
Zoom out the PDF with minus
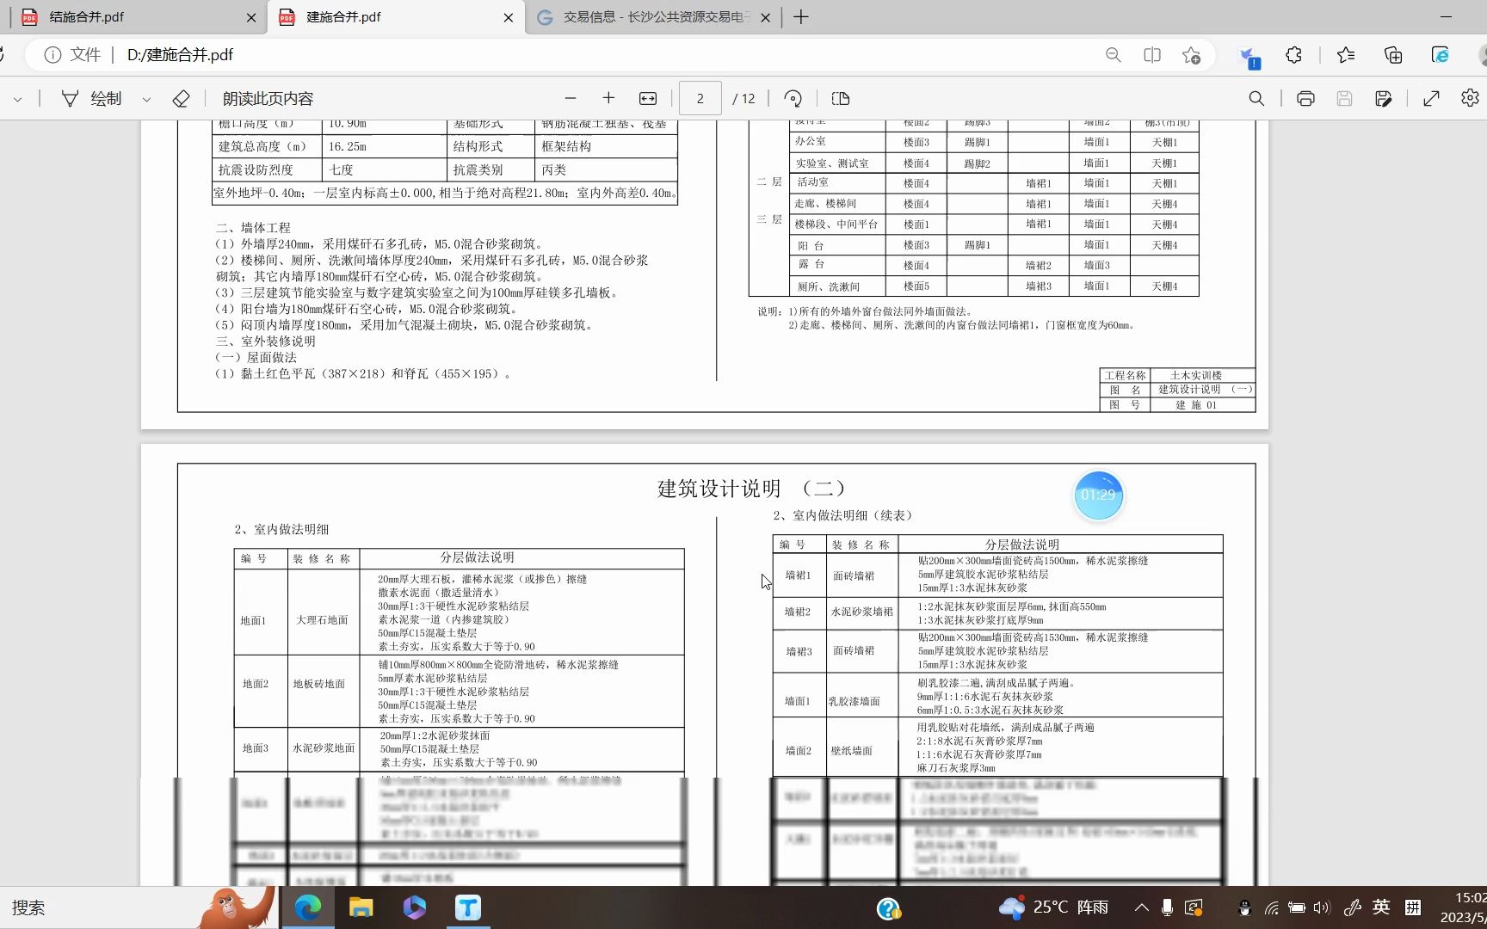(x=571, y=99)
